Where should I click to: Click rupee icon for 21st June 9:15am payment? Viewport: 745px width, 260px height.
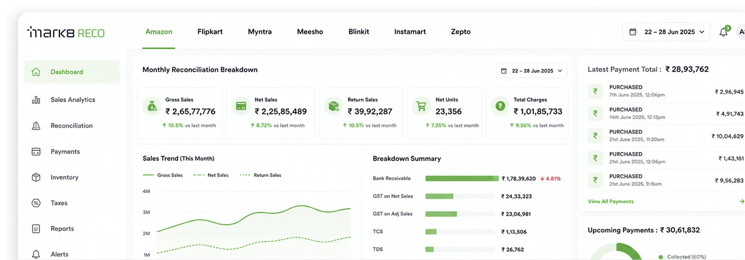tap(595, 180)
